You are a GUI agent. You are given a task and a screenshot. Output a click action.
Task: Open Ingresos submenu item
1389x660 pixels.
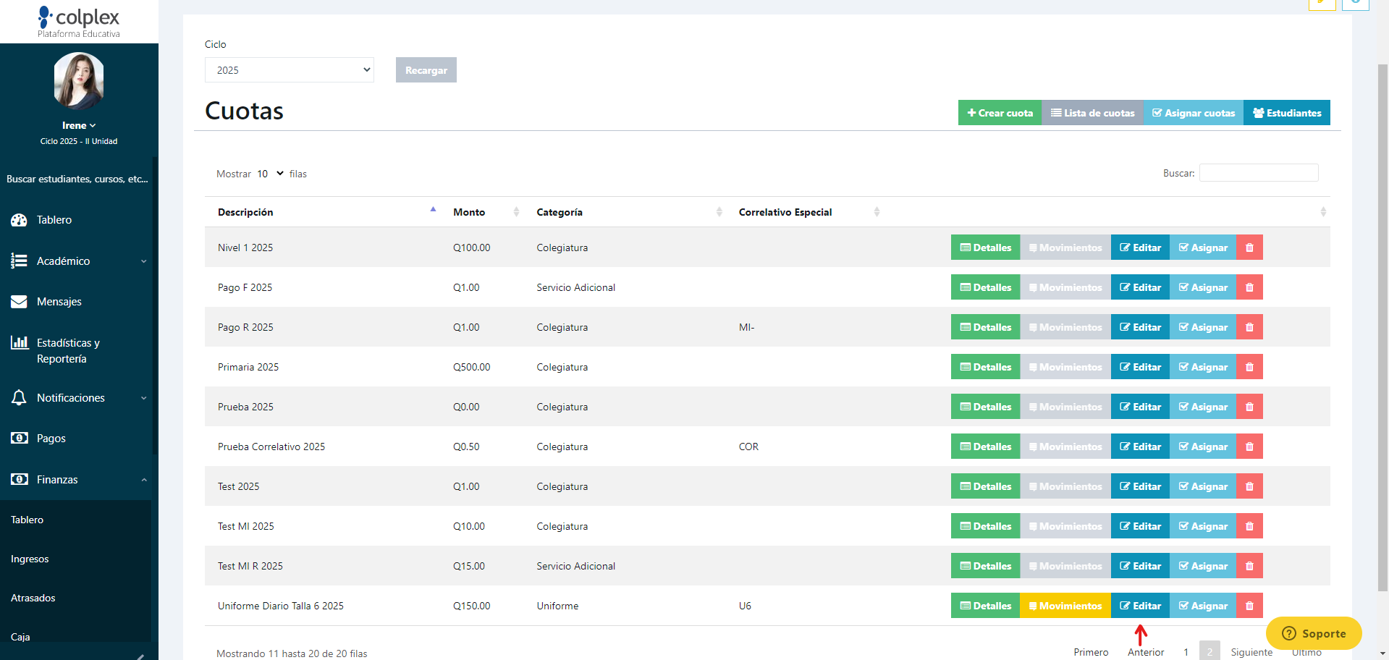[x=30, y=559]
